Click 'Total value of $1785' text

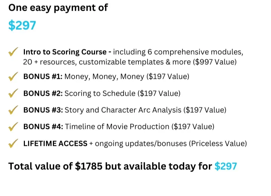(x=55, y=166)
